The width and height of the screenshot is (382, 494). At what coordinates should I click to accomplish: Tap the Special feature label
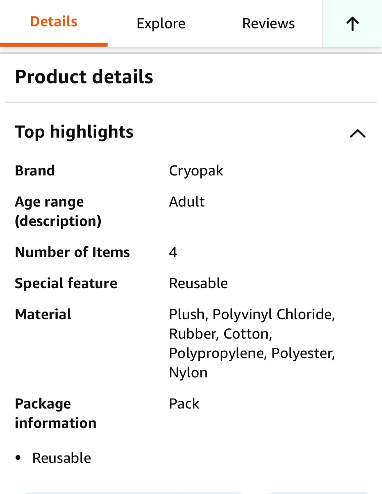66,283
